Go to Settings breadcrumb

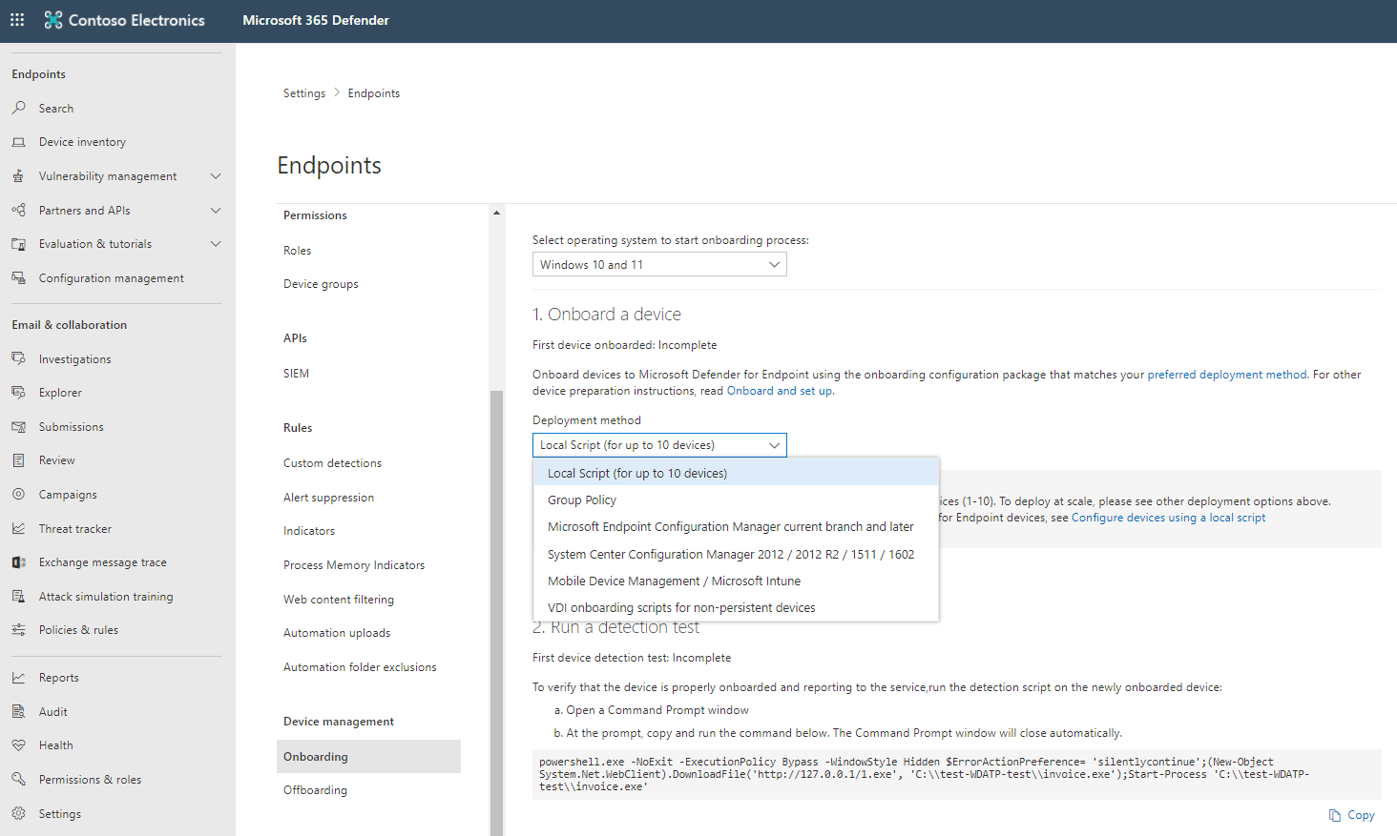pos(304,93)
